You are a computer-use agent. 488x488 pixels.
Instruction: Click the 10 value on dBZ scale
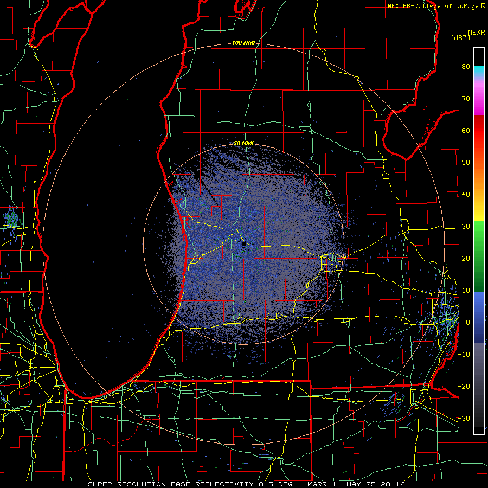point(466,291)
